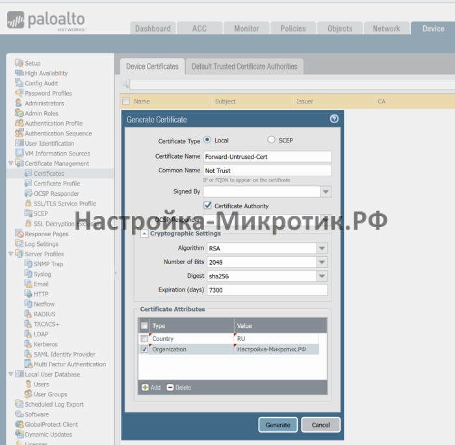Click the SNMP Trap icon
The width and height of the screenshot is (455, 445).
click(x=28, y=263)
